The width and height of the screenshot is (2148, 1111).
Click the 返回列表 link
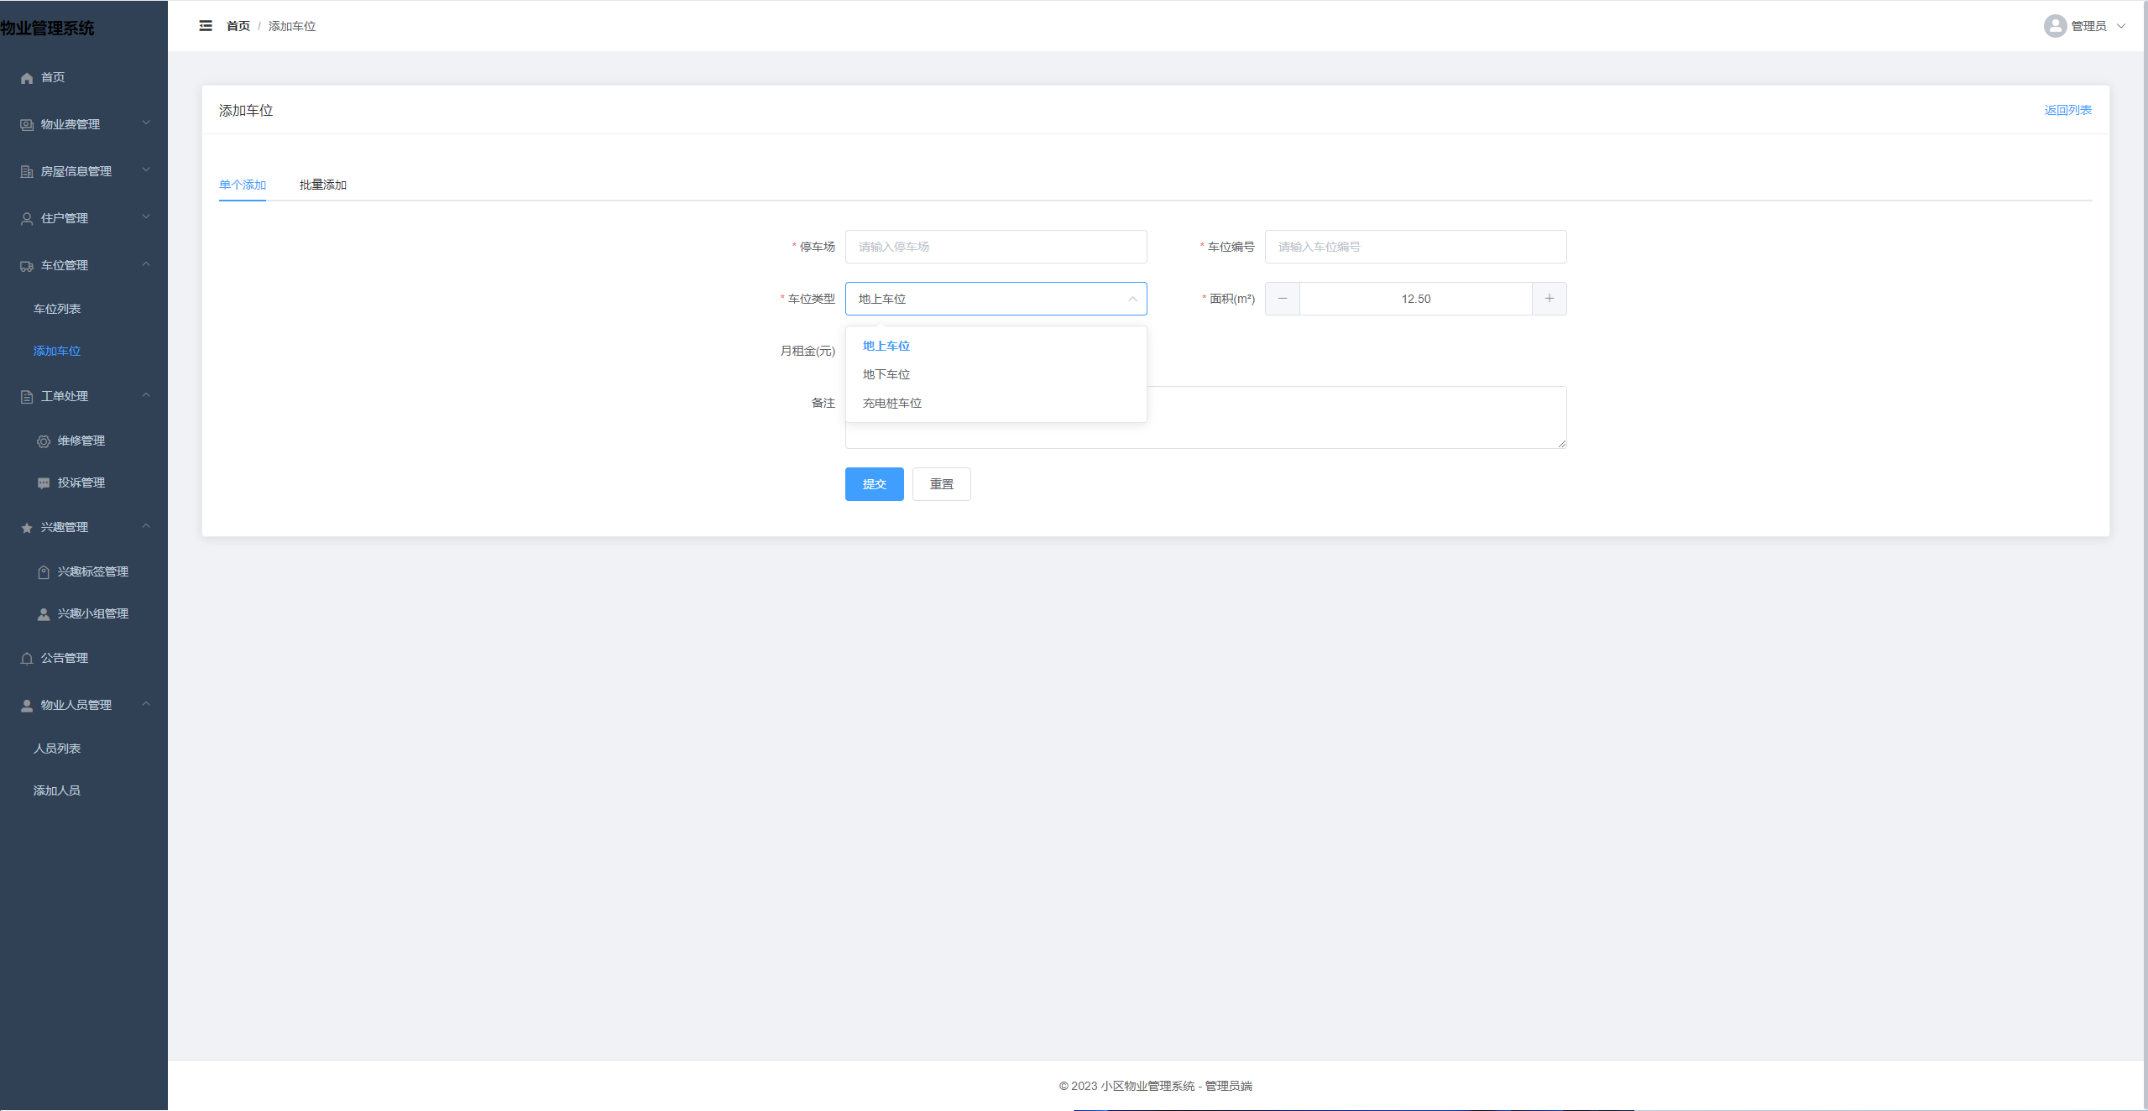point(2067,110)
